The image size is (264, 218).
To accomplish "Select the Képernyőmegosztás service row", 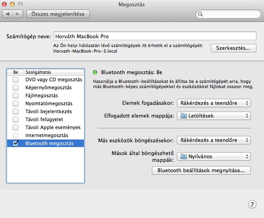I will pyautogui.click(x=45, y=88).
